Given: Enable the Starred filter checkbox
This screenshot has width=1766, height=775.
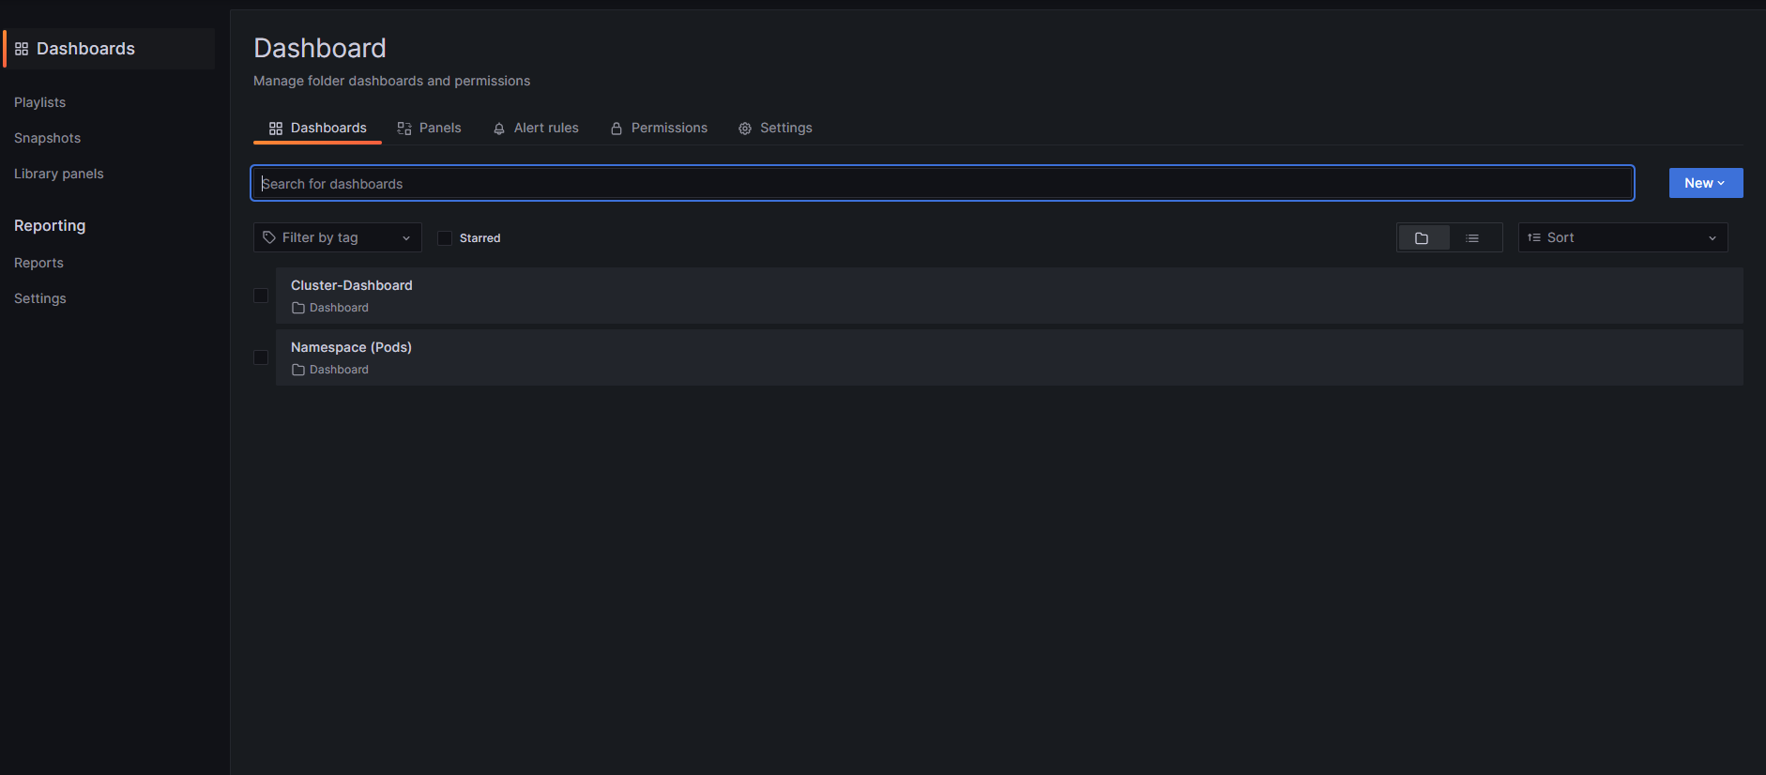Looking at the screenshot, I should point(445,238).
